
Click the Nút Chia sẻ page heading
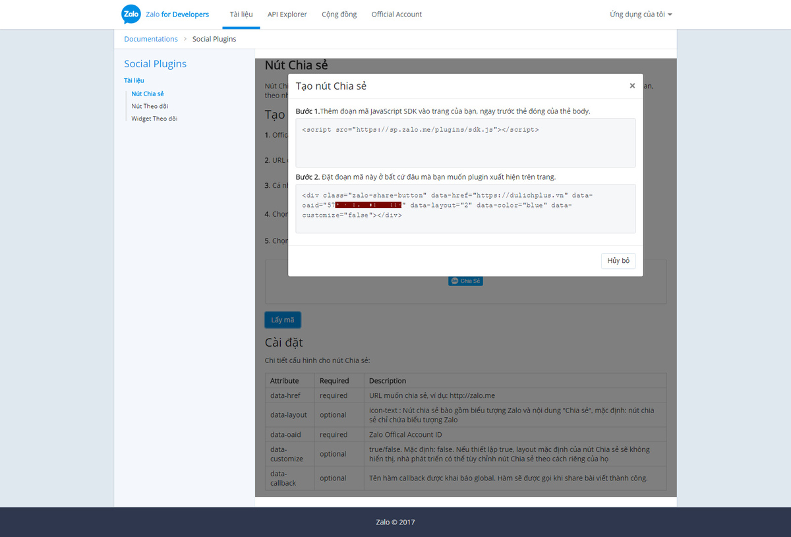coord(296,65)
